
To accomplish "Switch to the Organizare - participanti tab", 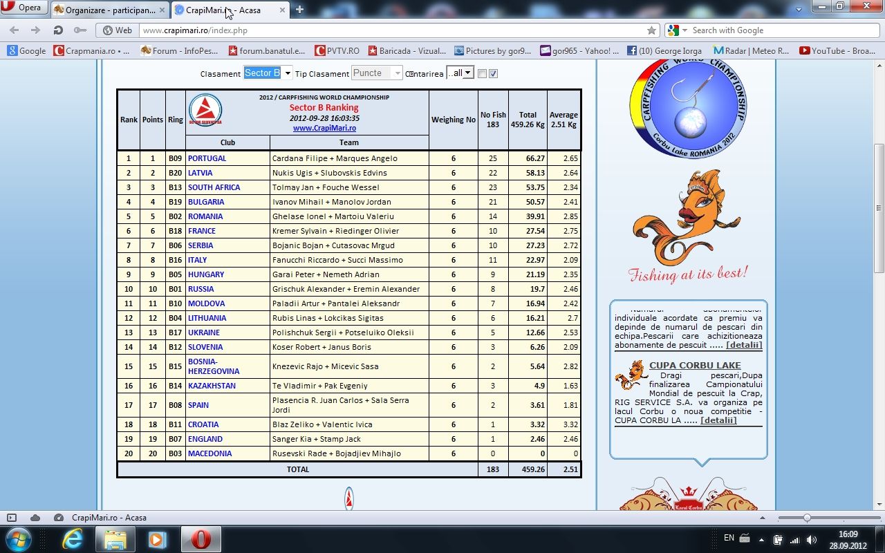I will pyautogui.click(x=109, y=10).
